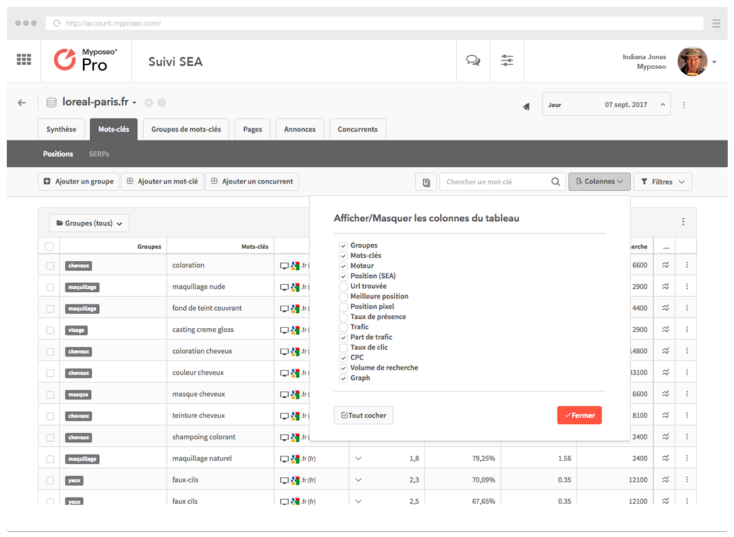Screen dimensions: 734x537
Task: Click the database icon beside loreal-paris.fr
Action: [x=51, y=103]
